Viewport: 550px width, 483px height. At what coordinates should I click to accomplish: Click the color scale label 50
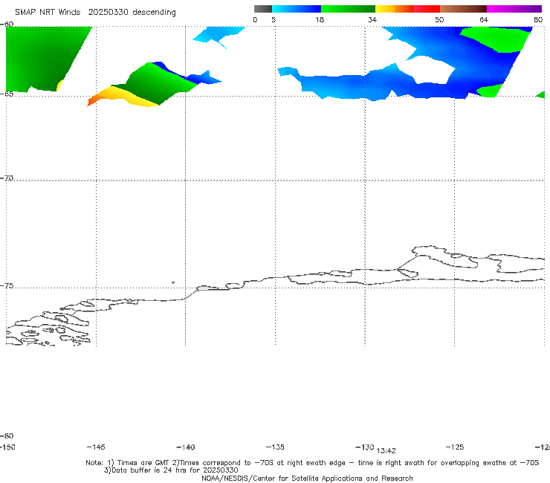(x=439, y=19)
